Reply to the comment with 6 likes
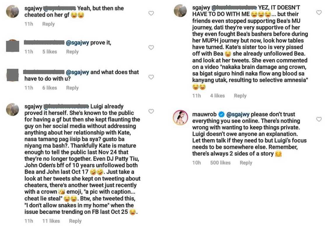327x229 pixels. coord(72,88)
